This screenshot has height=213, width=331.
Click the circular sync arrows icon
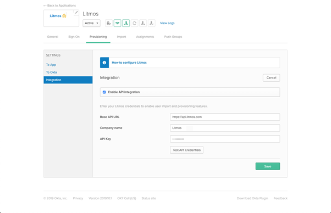[x=135, y=23]
